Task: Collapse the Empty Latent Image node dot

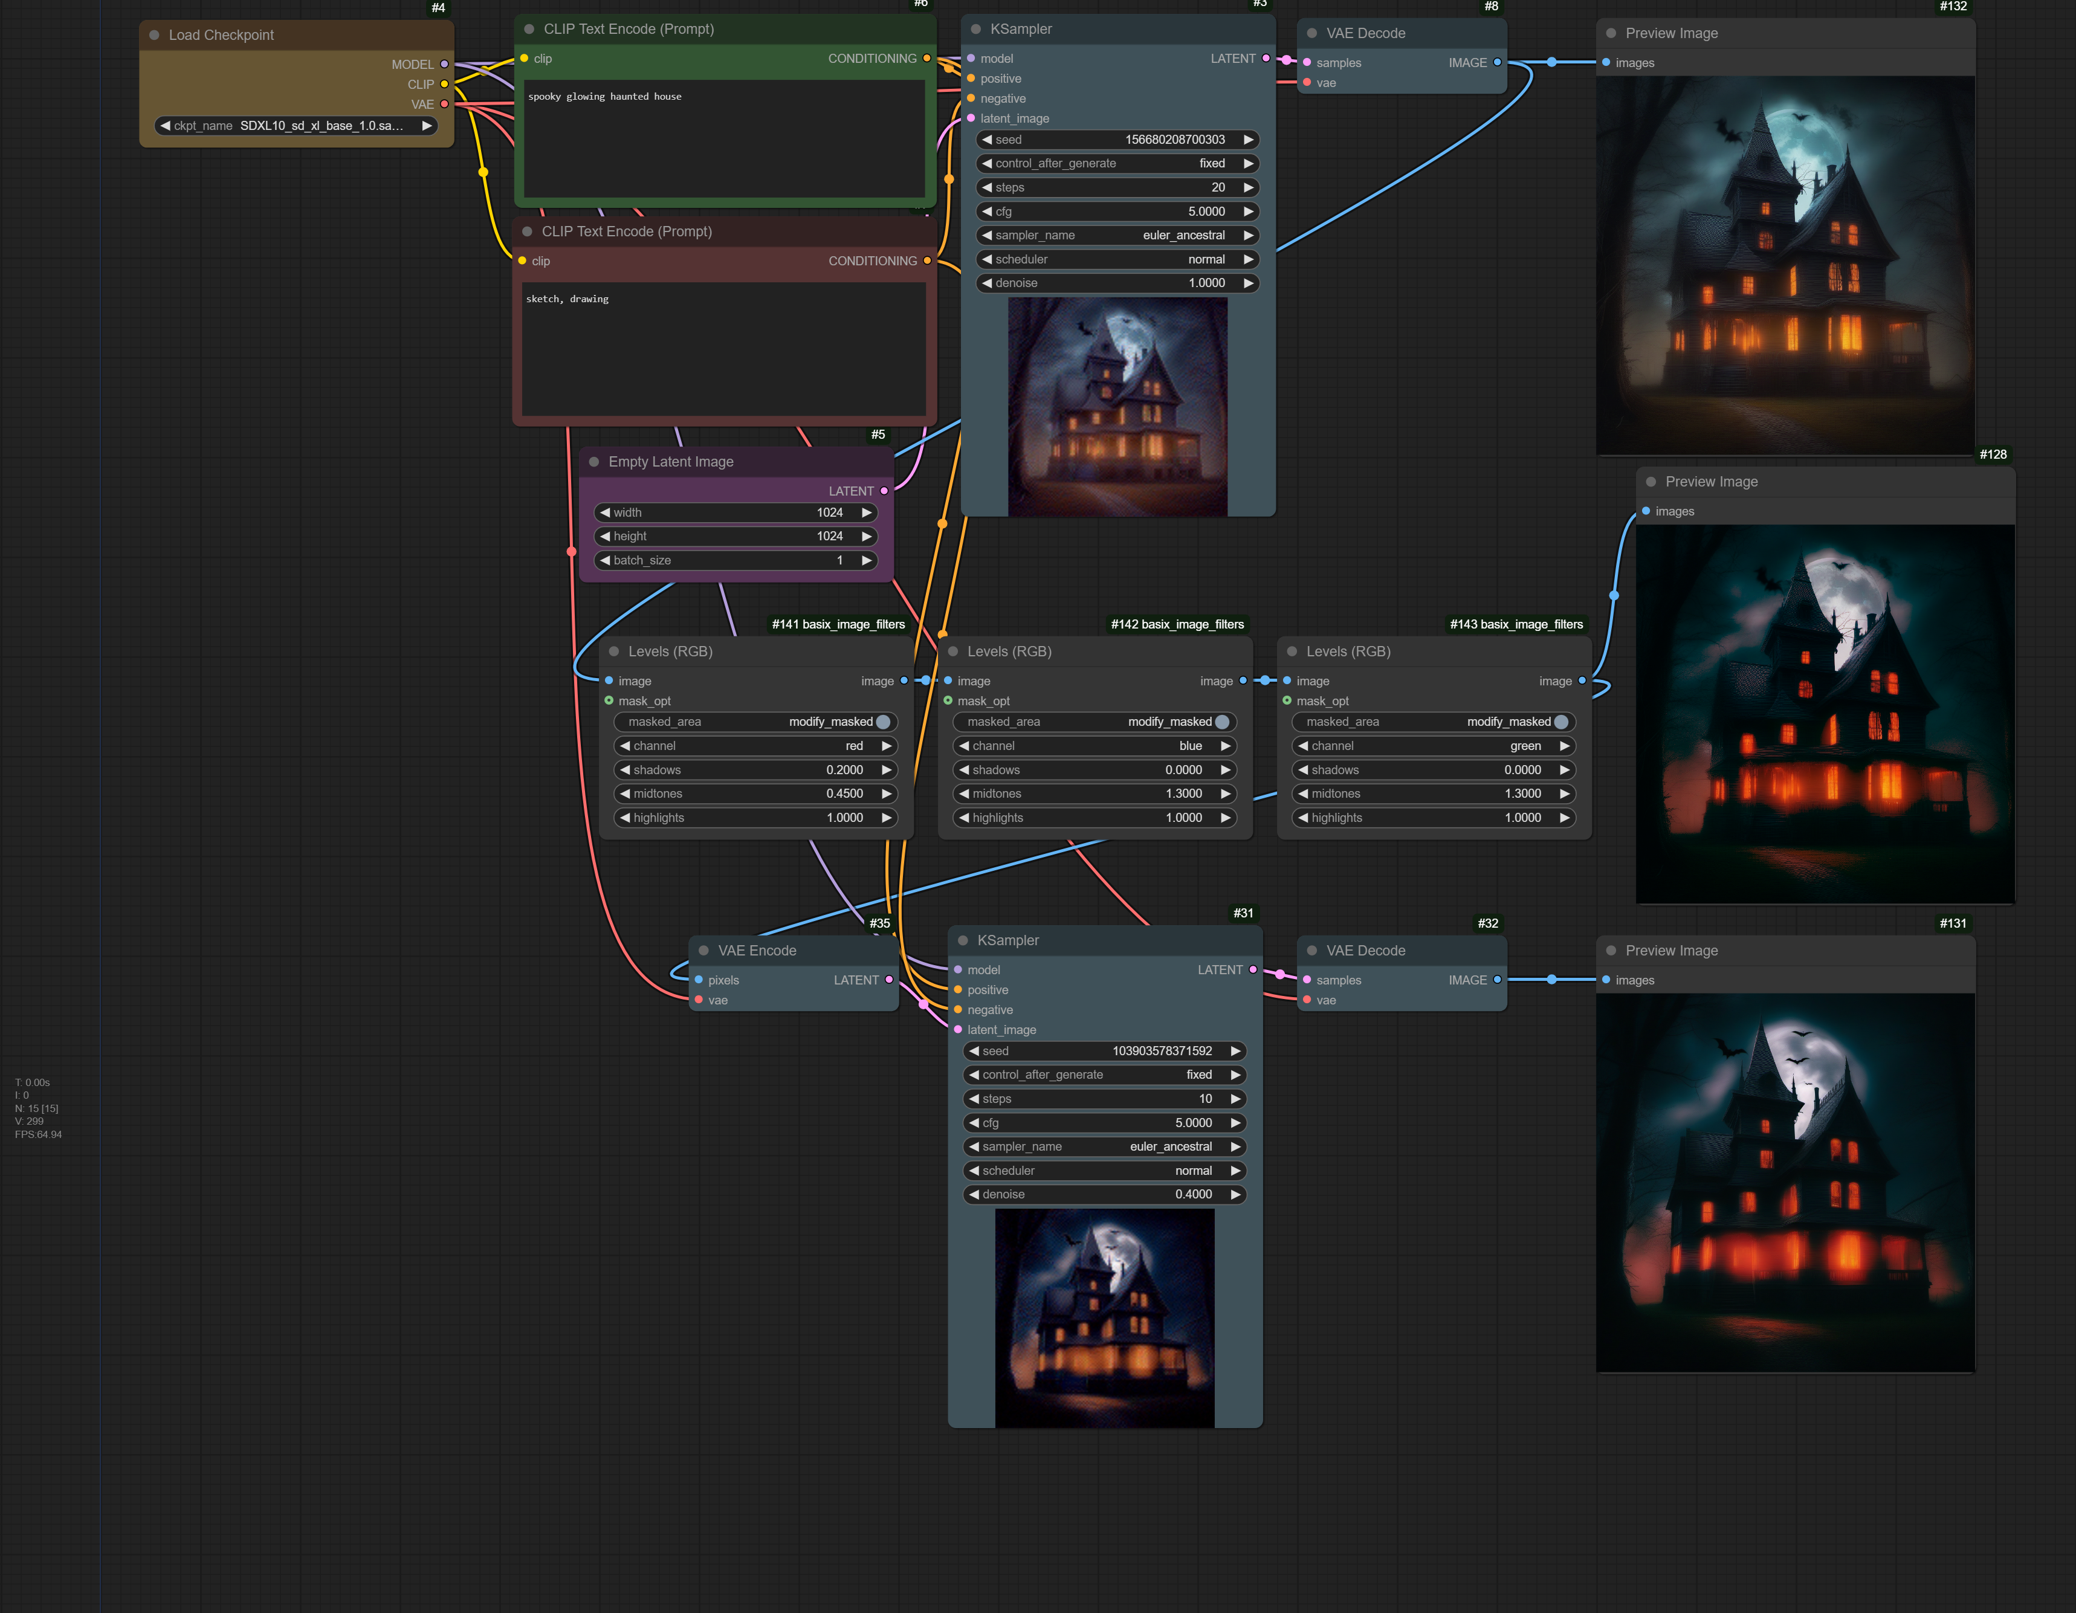Action: [594, 462]
